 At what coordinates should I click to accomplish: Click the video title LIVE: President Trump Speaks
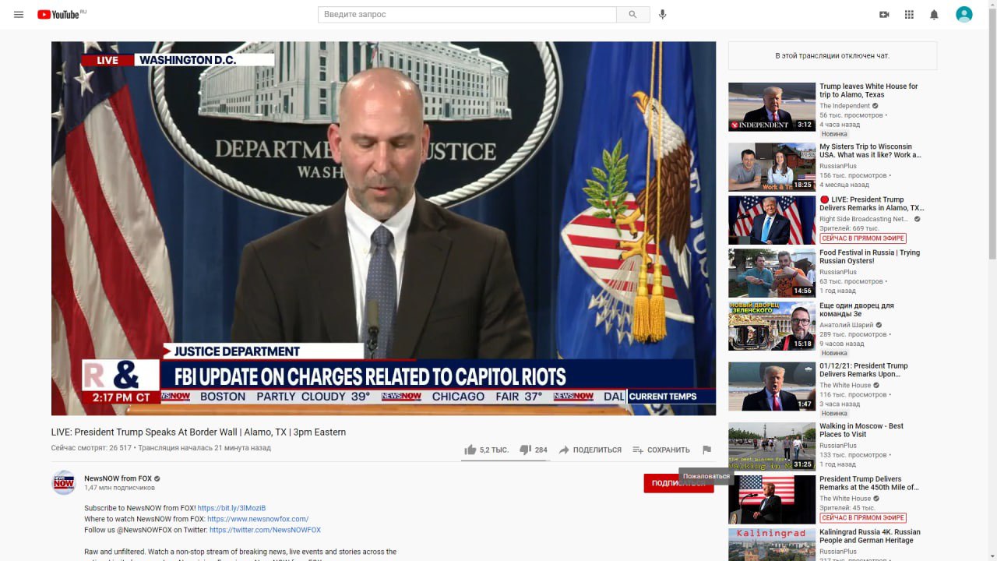tap(199, 432)
